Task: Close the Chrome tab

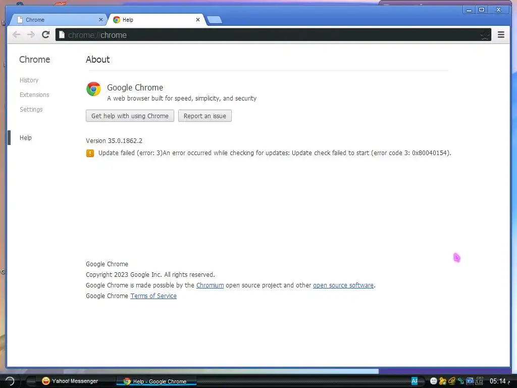Action: click(x=101, y=20)
